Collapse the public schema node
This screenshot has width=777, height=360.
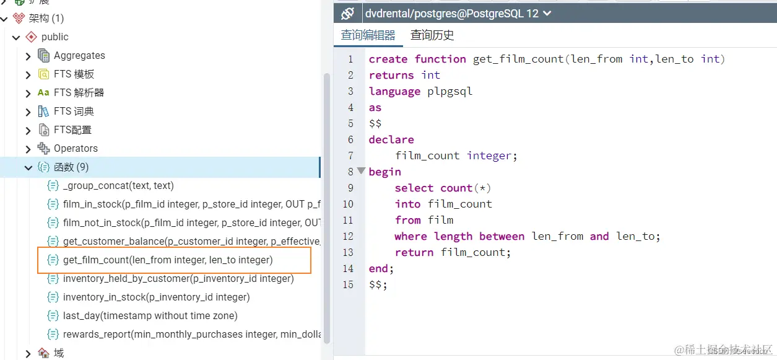(x=16, y=37)
